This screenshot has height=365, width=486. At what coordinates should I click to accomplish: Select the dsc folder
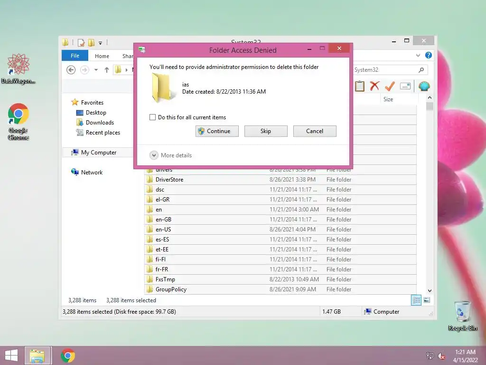coord(280,189)
